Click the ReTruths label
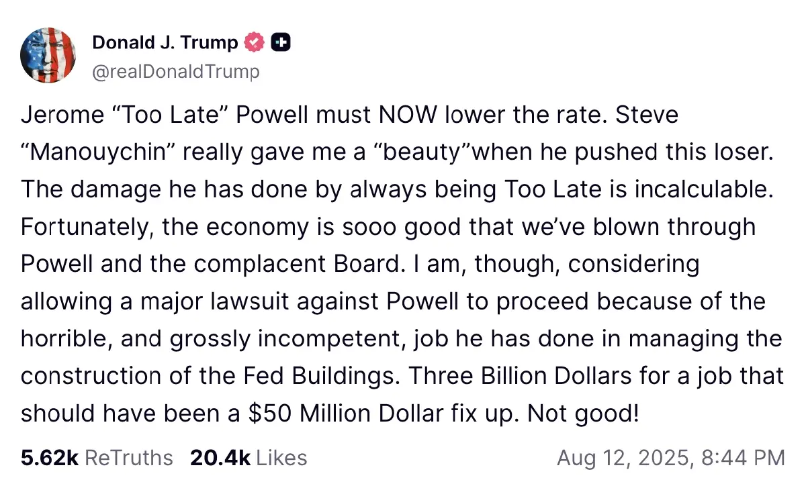 129,458
